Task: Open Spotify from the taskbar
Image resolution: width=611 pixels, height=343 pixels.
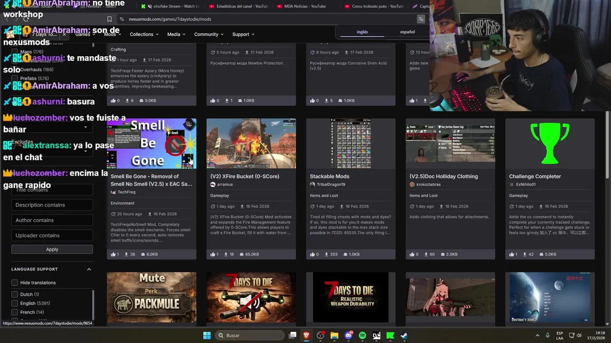Action: click(x=362, y=335)
